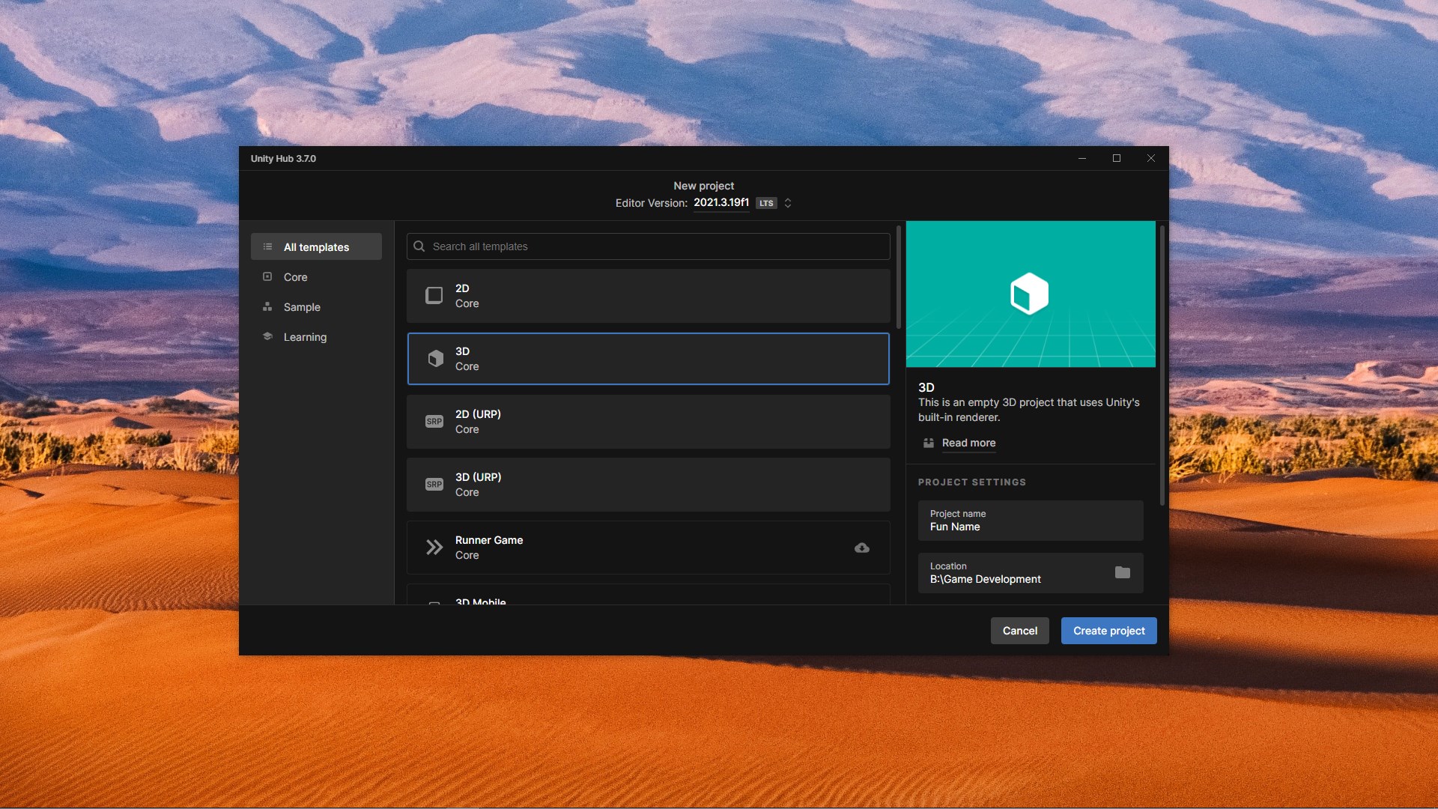Click the Project name field
The width and height of the screenshot is (1438, 809).
click(1030, 521)
